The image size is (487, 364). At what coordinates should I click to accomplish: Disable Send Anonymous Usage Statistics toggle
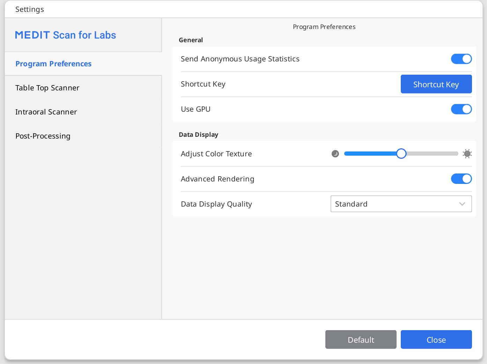click(x=461, y=59)
